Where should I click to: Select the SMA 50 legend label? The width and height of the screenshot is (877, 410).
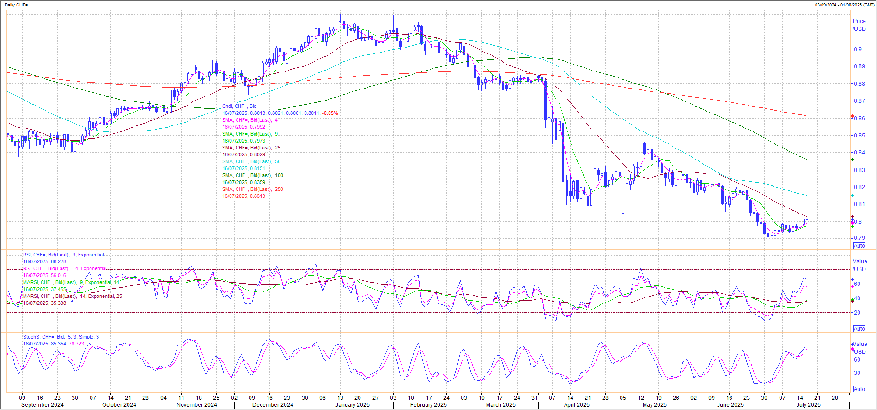(x=251, y=161)
